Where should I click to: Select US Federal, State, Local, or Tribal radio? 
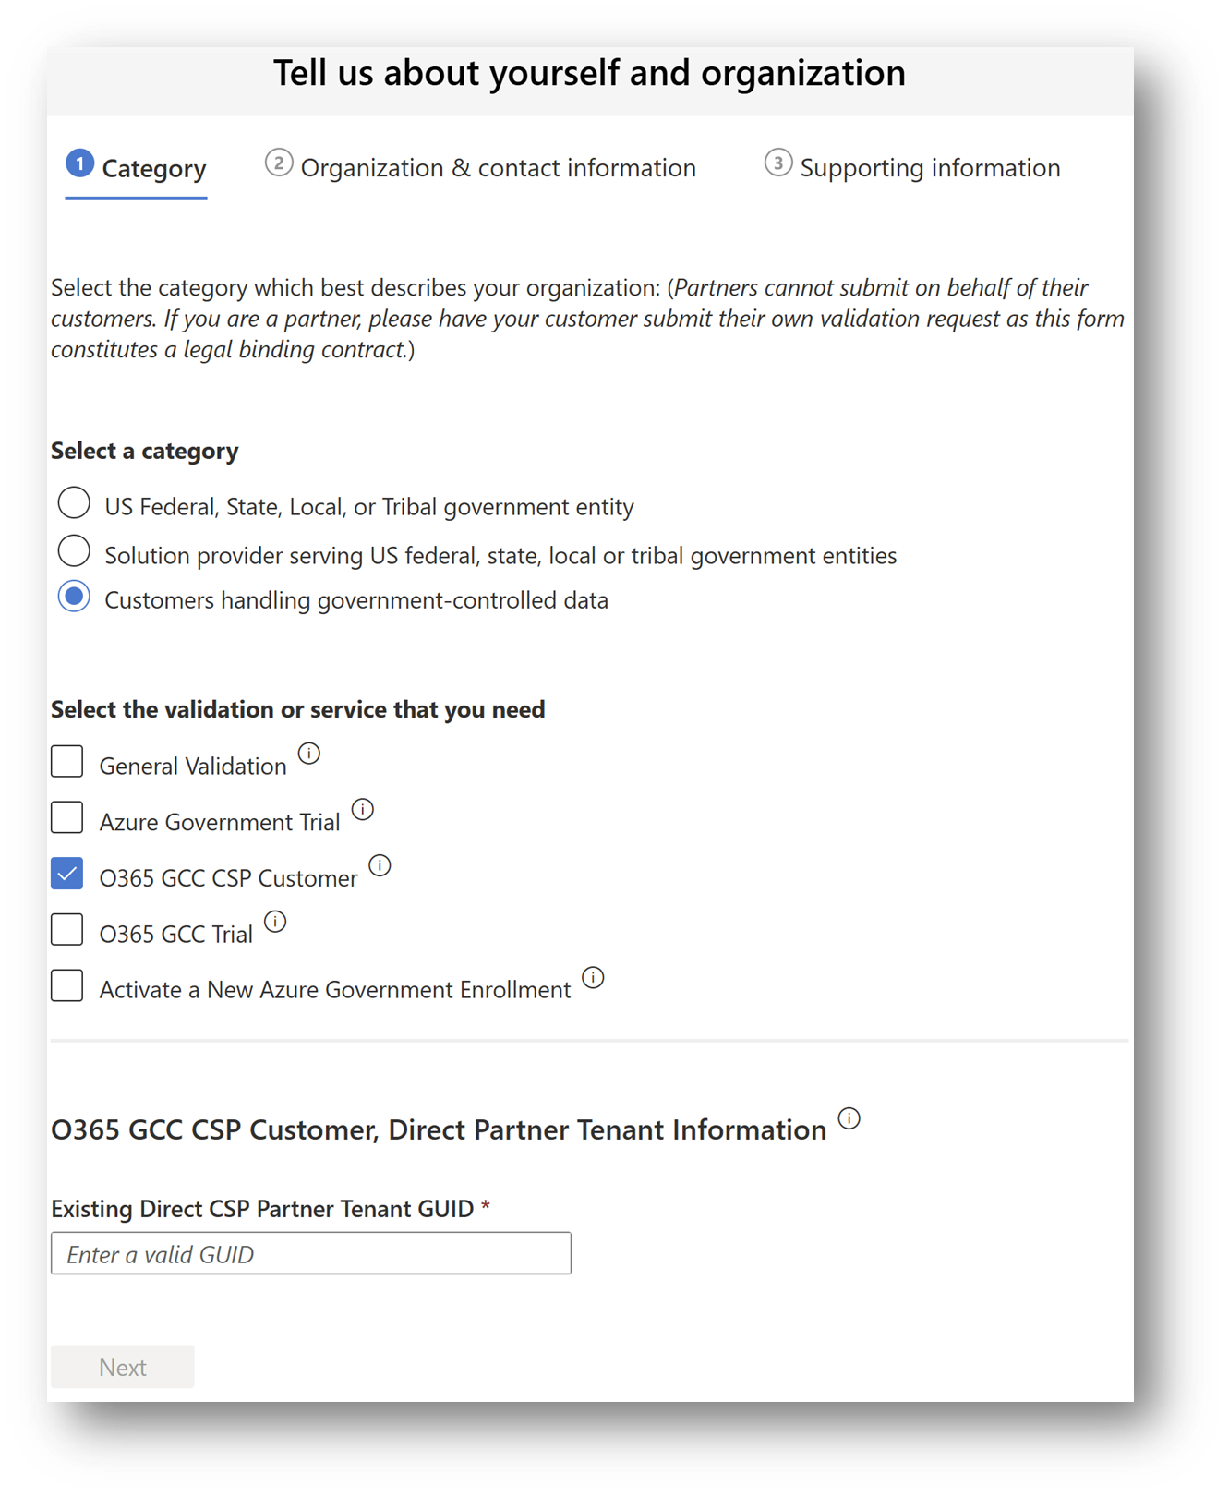[74, 503]
